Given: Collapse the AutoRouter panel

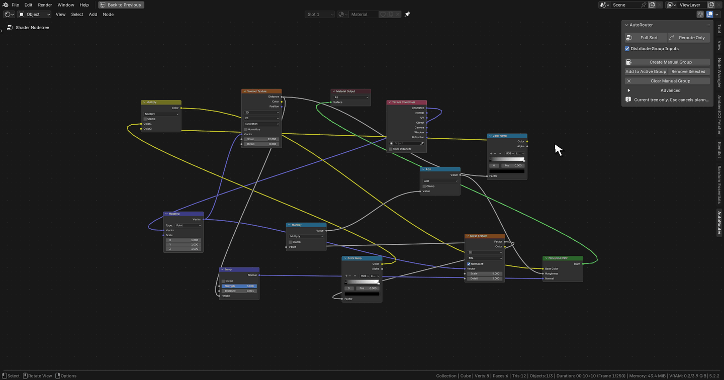Looking at the screenshot, I should (626, 25).
